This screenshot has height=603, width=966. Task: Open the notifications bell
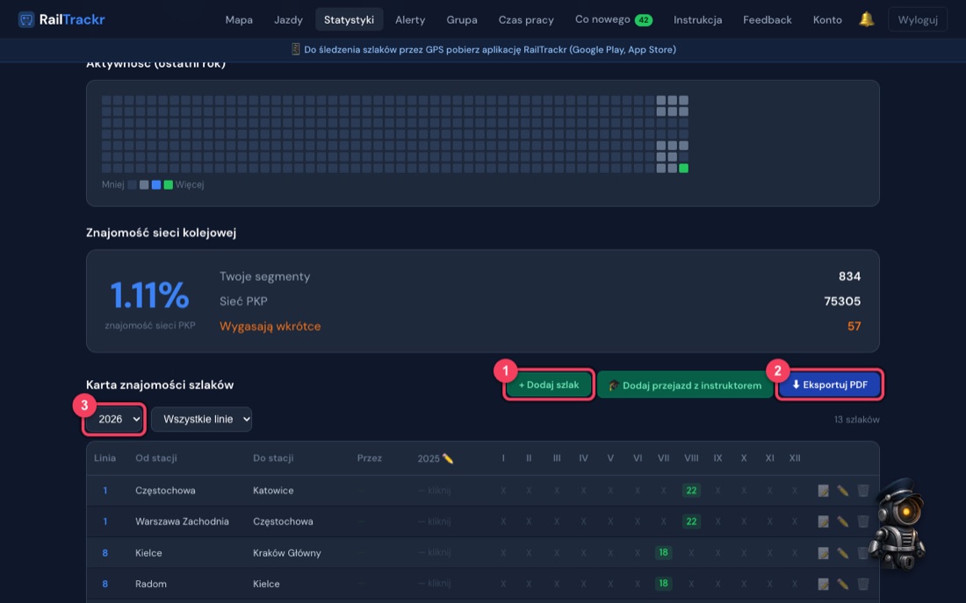(866, 19)
